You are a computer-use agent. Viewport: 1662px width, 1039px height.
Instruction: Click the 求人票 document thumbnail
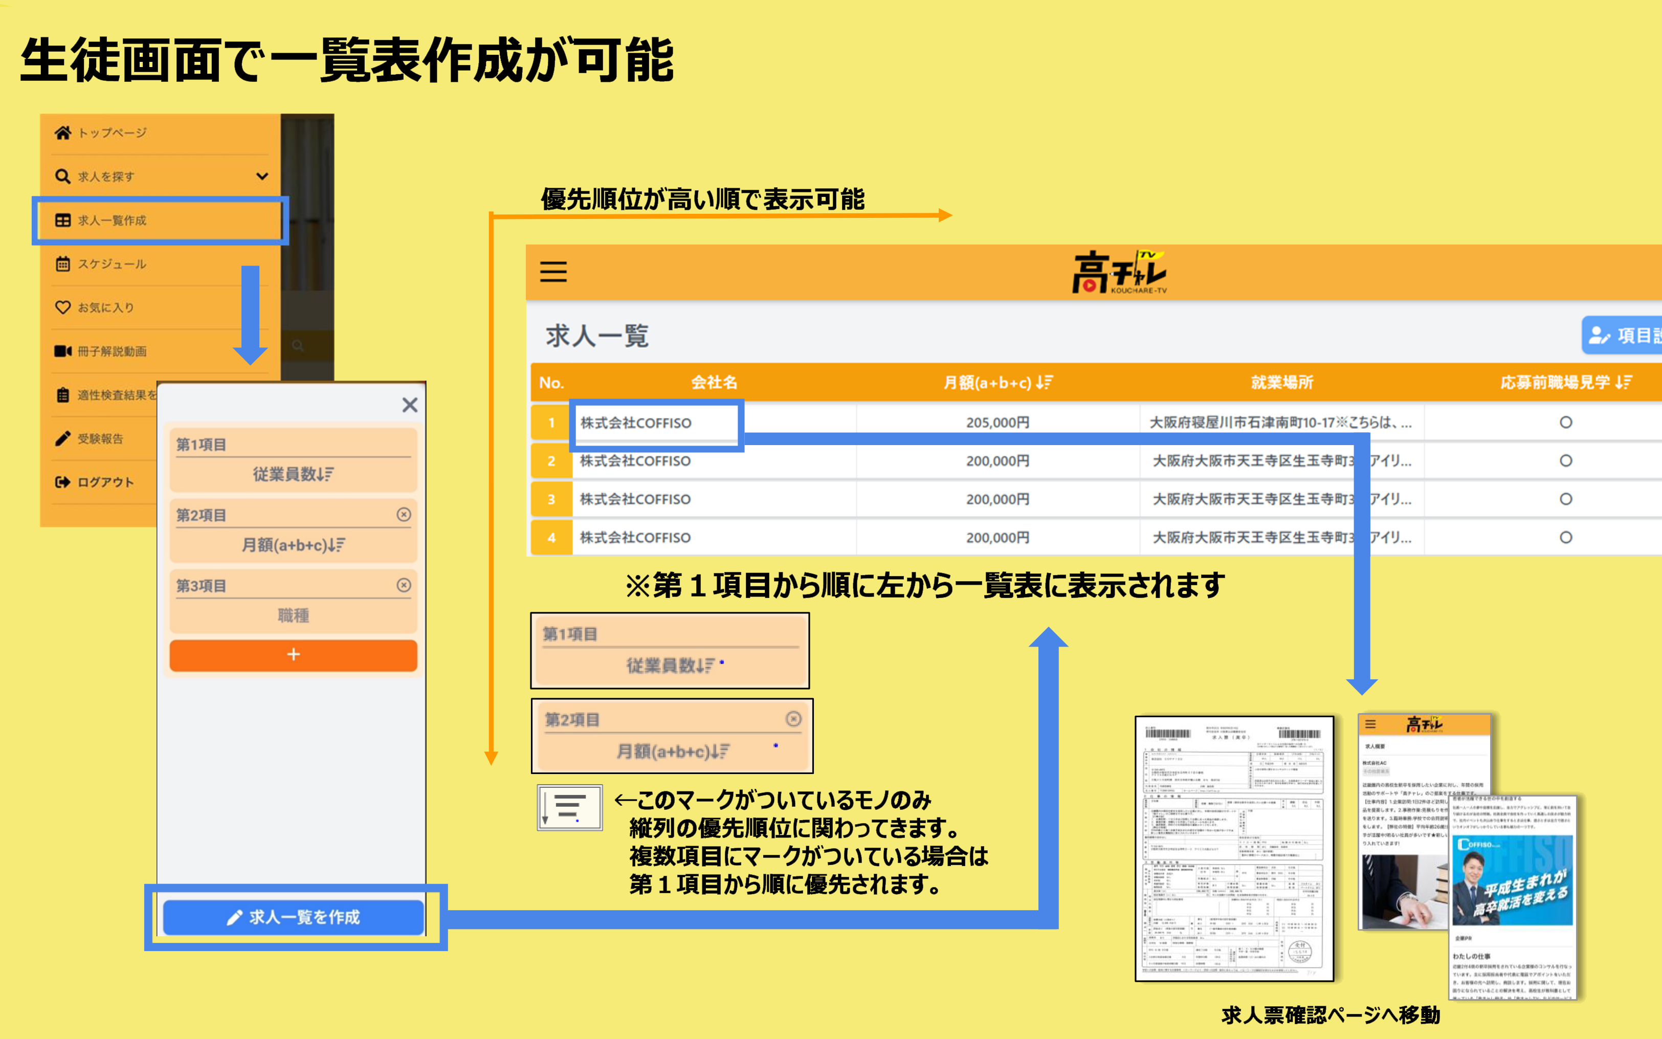pos(1234,849)
